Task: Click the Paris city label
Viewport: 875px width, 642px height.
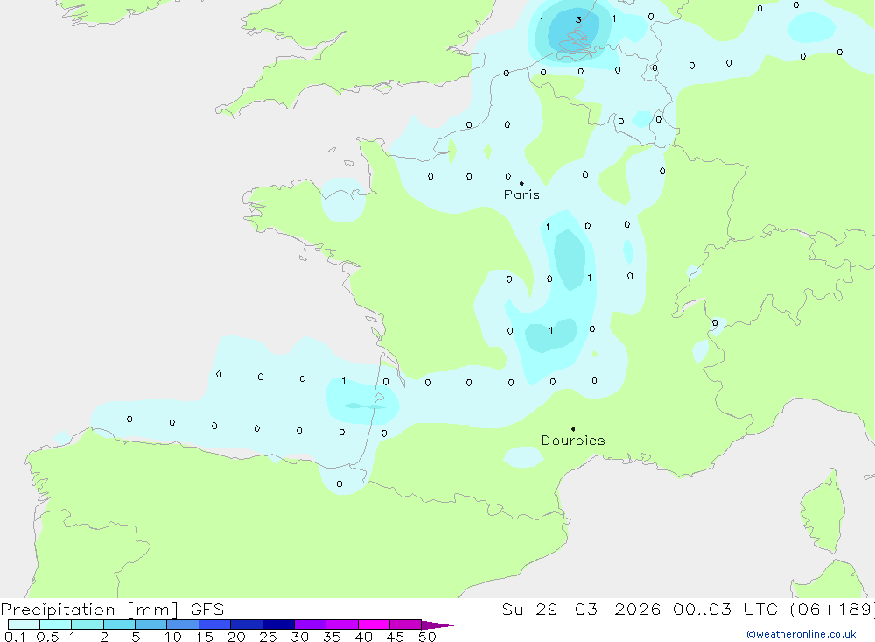Action: pyautogui.click(x=521, y=194)
